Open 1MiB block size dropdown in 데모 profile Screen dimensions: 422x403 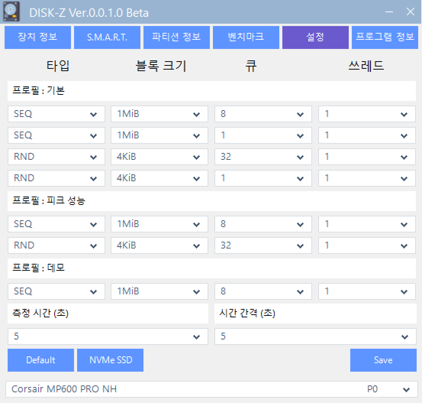coord(159,291)
